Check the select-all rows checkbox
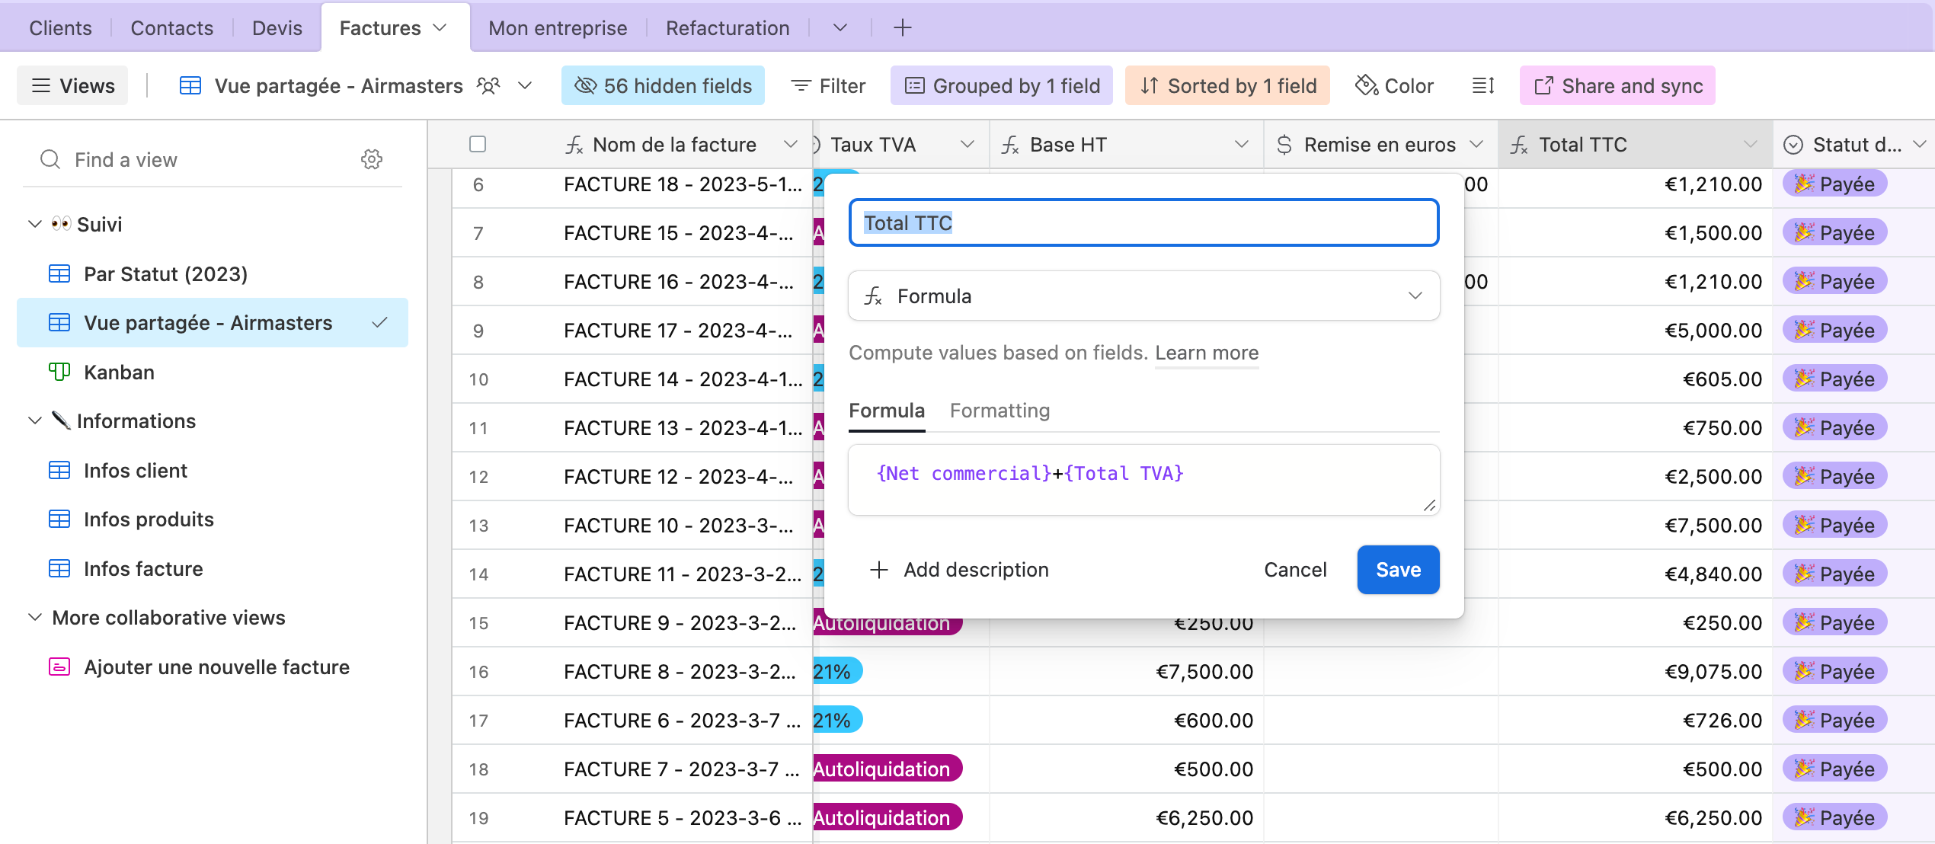The width and height of the screenshot is (1935, 844). pos(478,144)
